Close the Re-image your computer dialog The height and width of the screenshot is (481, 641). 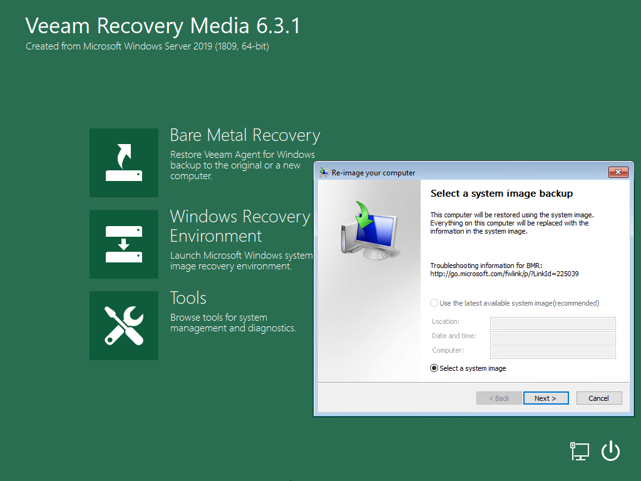(x=619, y=172)
